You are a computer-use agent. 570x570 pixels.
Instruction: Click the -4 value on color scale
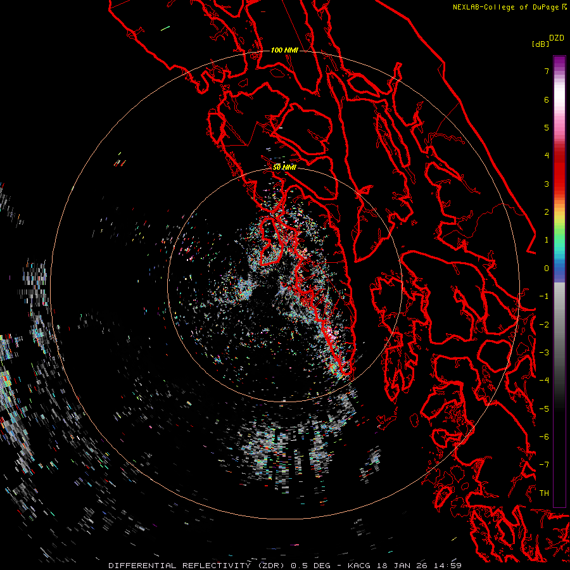coord(544,381)
